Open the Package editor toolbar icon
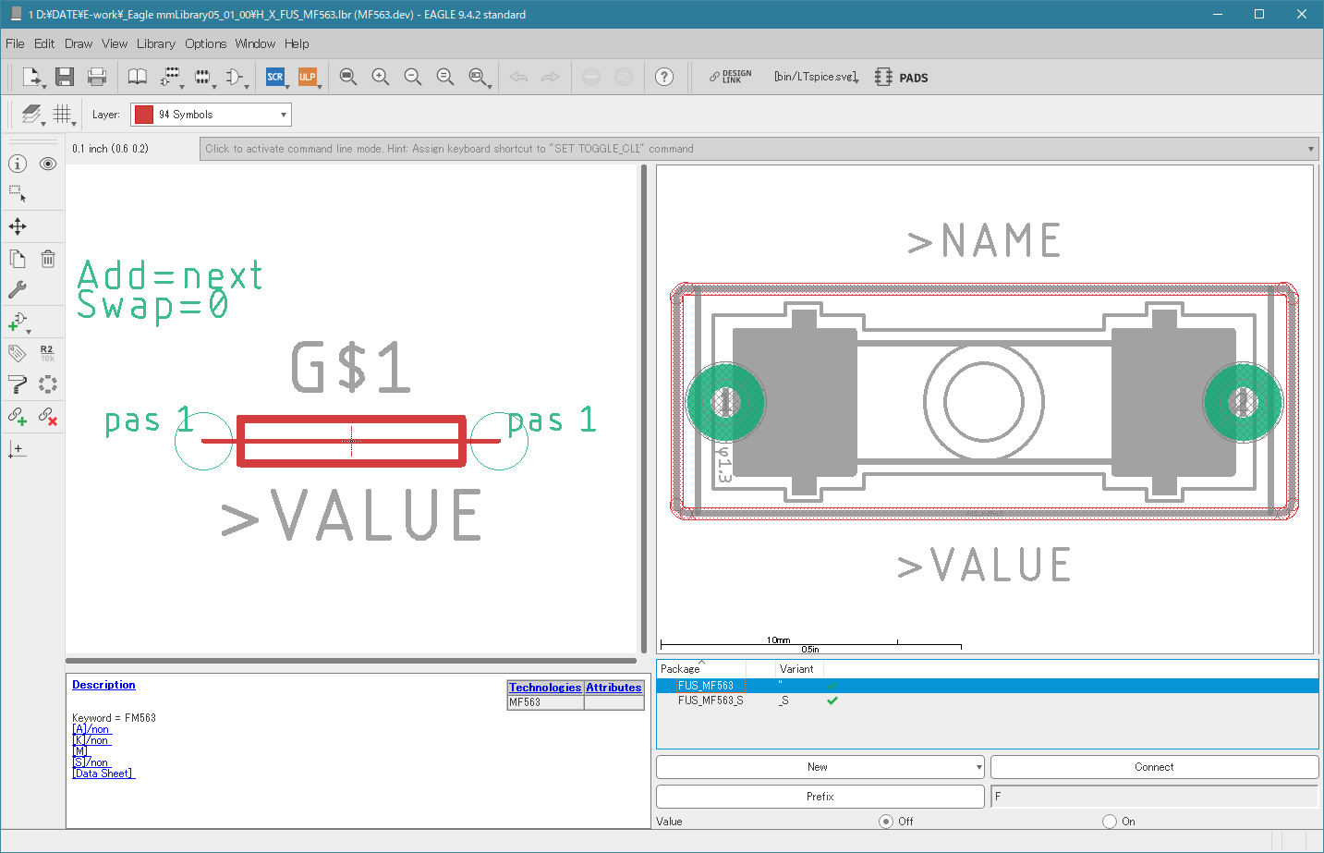This screenshot has height=853, width=1324. click(203, 77)
